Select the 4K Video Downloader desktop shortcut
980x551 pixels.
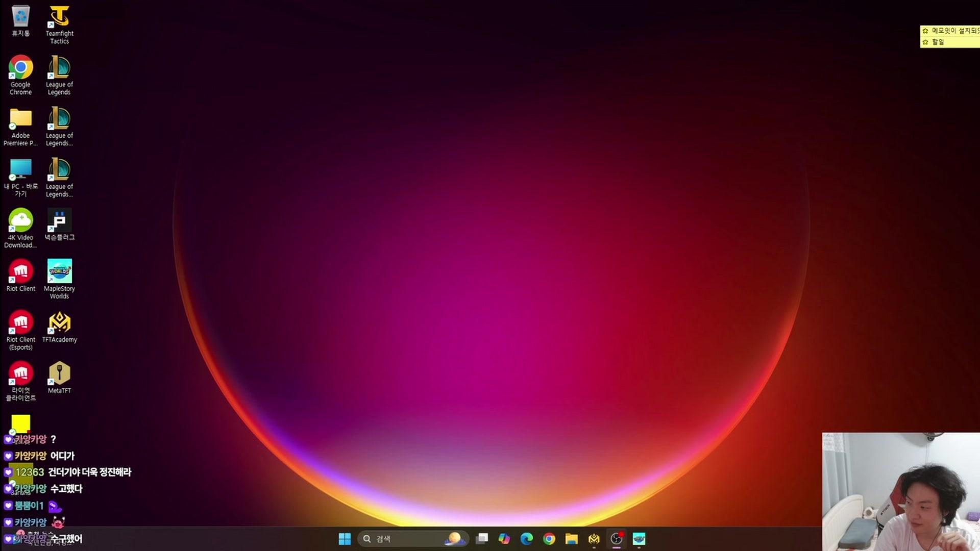click(x=20, y=229)
